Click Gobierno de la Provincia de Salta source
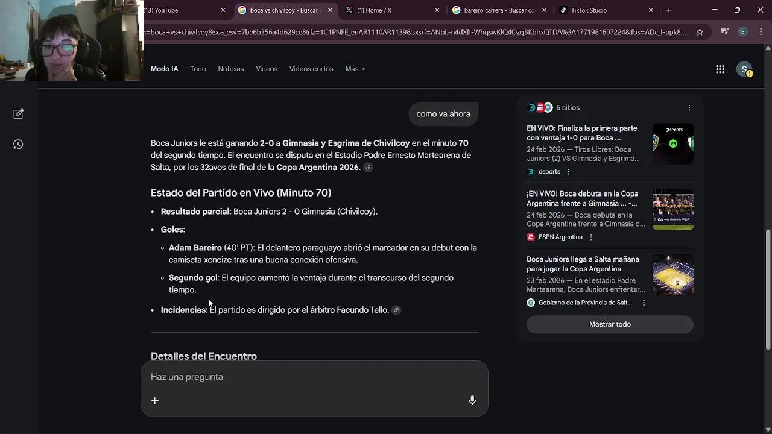 [585, 303]
